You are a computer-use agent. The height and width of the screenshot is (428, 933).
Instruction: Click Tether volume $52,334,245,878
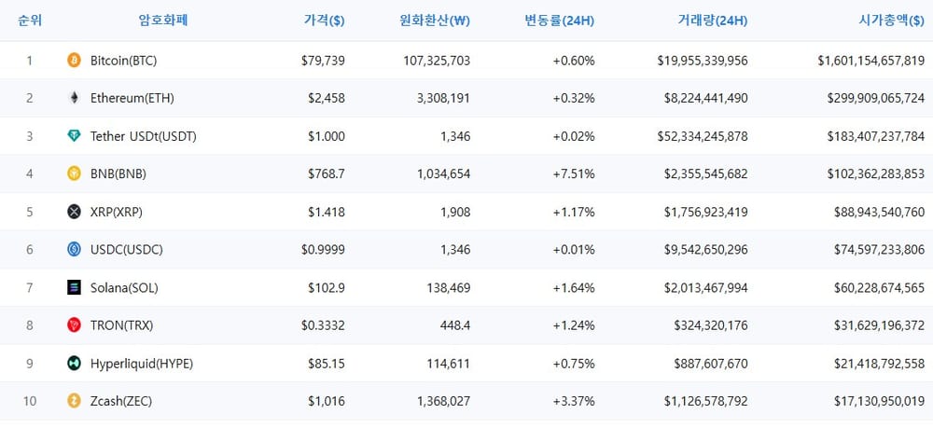(x=703, y=136)
